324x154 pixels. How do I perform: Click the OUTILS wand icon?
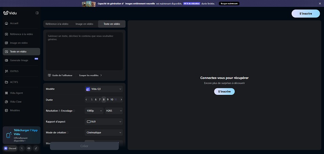coord(6,71)
